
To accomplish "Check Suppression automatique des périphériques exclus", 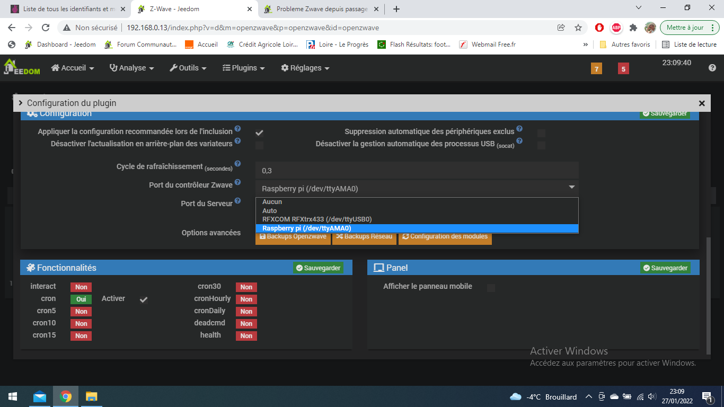I will tap(541, 133).
